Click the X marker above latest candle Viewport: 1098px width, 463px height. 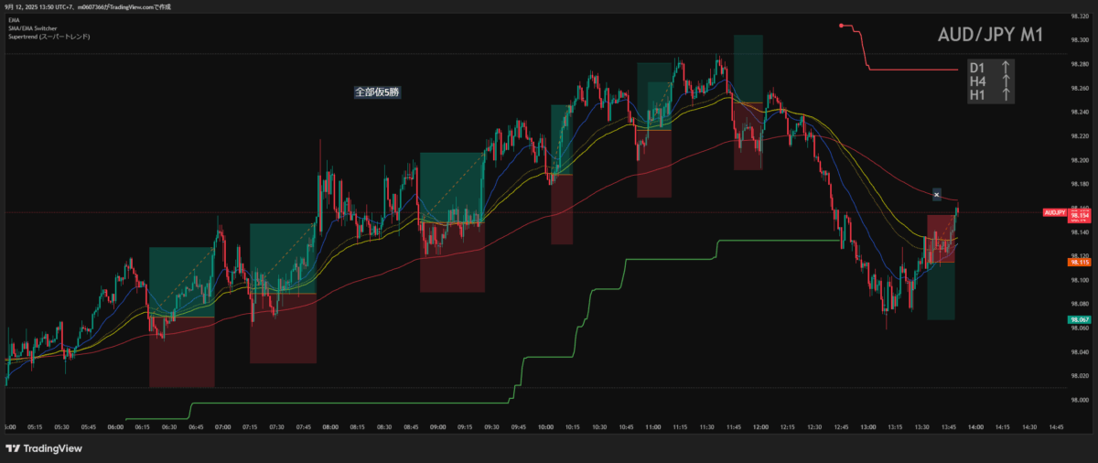937,194
